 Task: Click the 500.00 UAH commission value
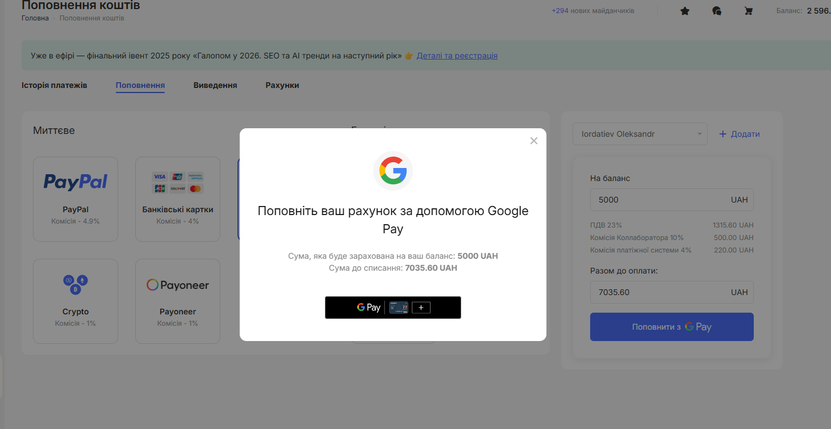pyautogui.click(x=735, y=238)
